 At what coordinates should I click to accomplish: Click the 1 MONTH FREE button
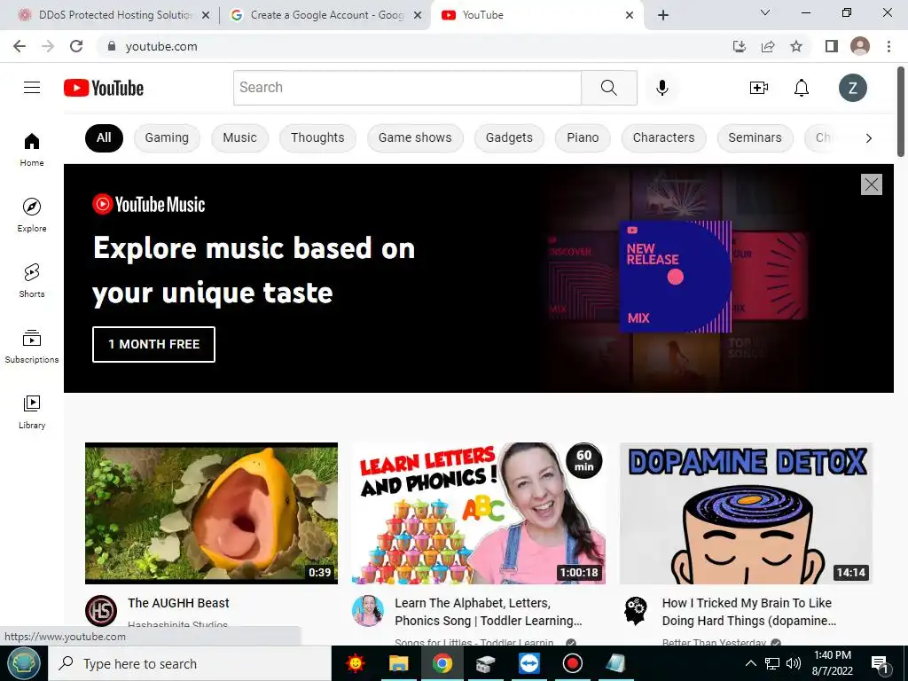[153, 344]
